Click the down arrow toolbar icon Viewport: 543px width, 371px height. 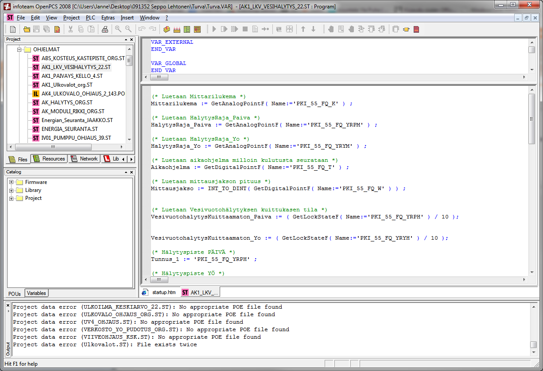(x=314, y=29)
